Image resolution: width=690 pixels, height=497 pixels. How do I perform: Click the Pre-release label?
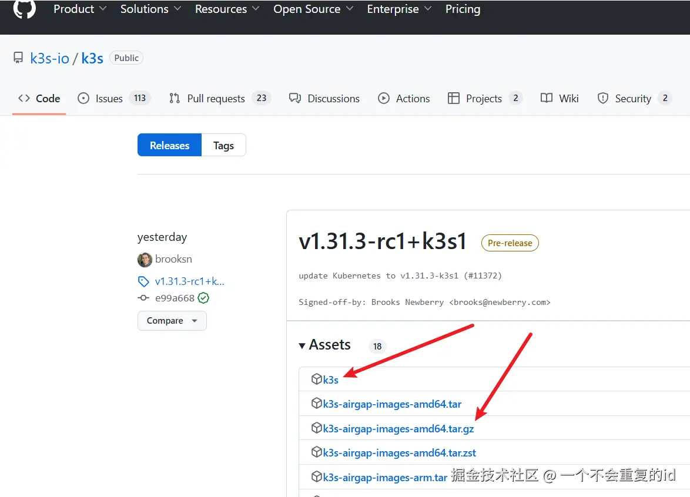(x=510, y=243)
